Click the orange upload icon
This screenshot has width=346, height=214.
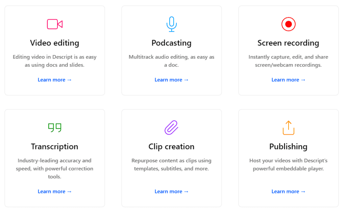(x=288, y=127)
